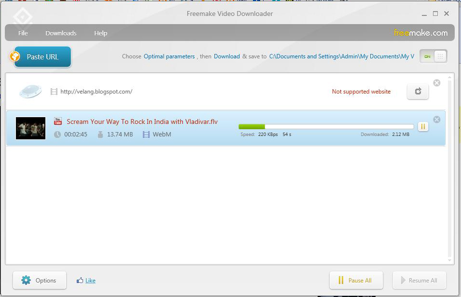The height and width of the screenshot is (297, 461).
Task: Click the Freemake diamond logo
Action: 23,17
